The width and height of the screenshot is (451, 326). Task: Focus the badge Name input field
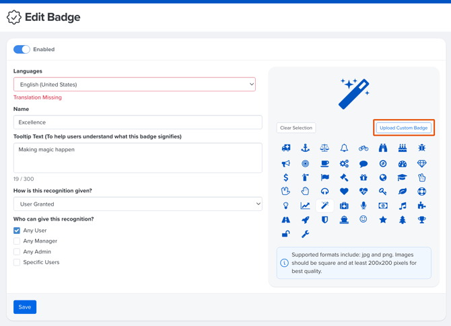[x=137, y=122]
